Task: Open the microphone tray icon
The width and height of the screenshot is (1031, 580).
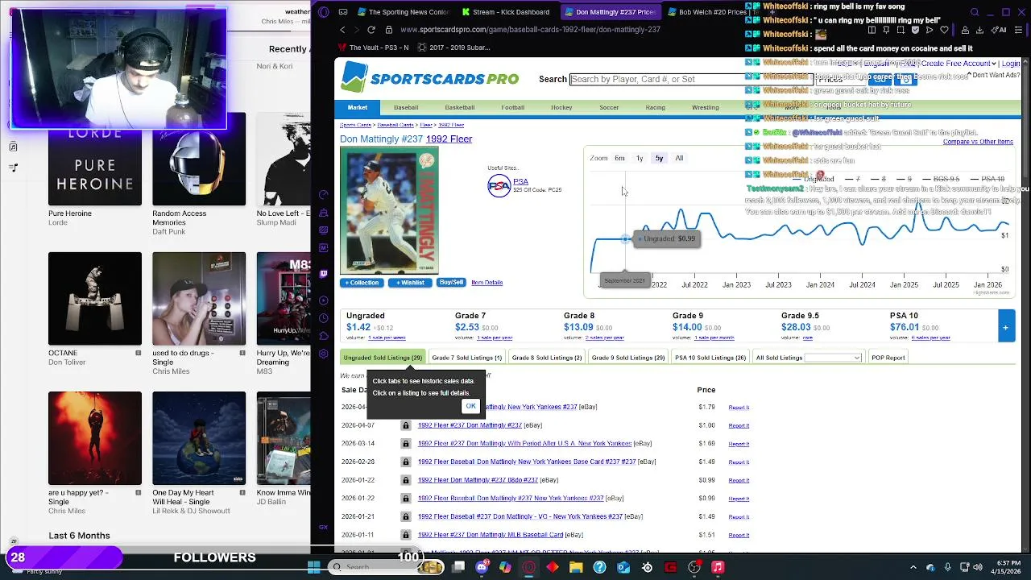Action: click(x=948, y=567)
